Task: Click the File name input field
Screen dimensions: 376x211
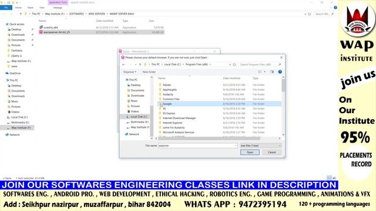Action: point(198,145)
